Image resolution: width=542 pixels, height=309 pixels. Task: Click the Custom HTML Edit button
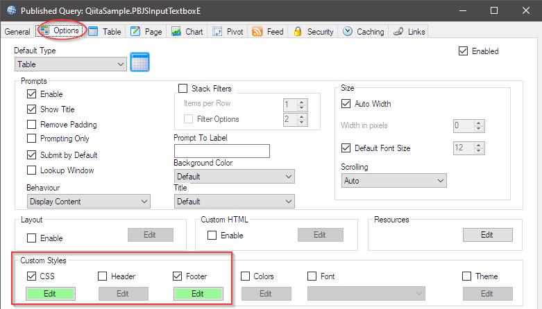click(321, 235)
